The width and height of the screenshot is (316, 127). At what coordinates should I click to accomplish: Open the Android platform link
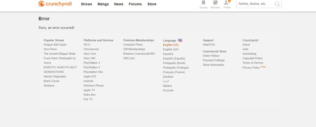tap(88, 81)
